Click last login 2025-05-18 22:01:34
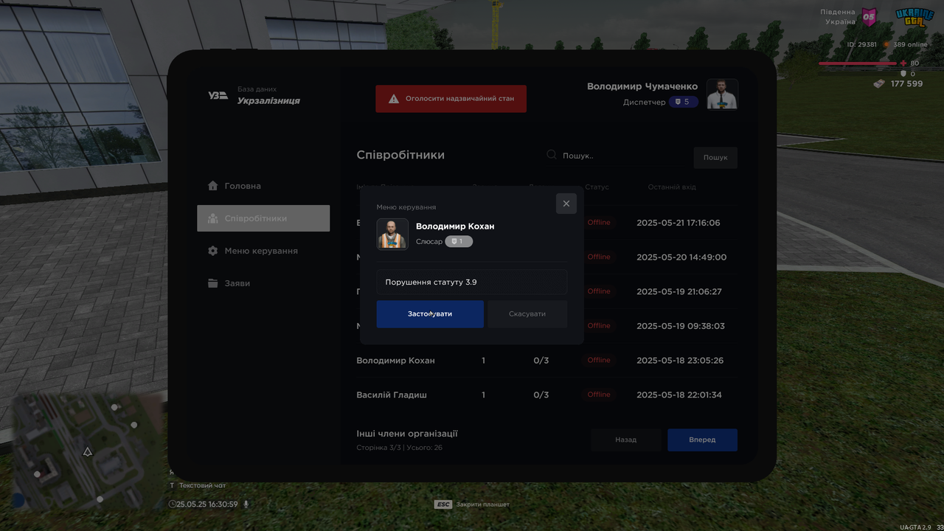The width and height of the screenshot is (944, 531). (x=679, y=395)
